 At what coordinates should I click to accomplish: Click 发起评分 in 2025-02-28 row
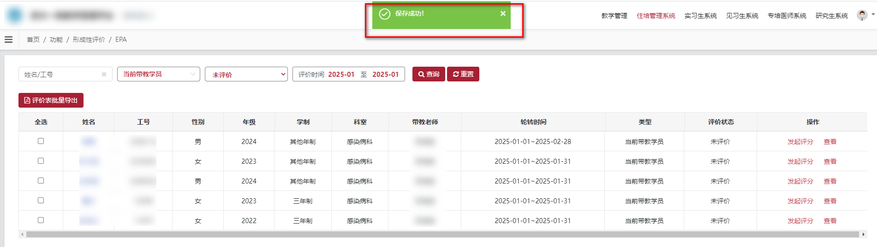(800, 142)
